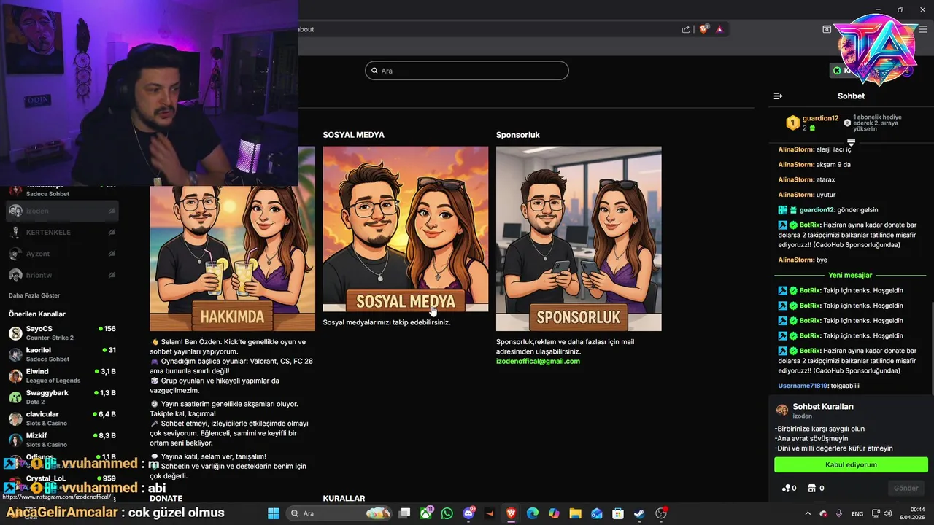This screenshot has width=934, height=525.
Task: Click the Sponsorluk section heading text
Action: click(518, 135)
